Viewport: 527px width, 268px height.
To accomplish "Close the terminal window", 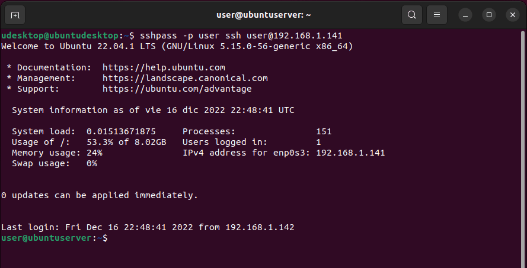I will click(511, 14).
